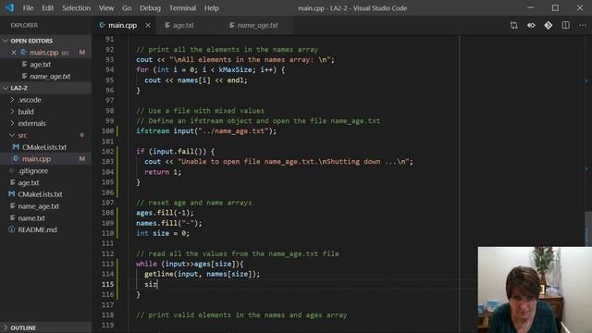Viewport: 592px width, 333px height.
Task: Open the Go menu
Action: coord(127,8)
